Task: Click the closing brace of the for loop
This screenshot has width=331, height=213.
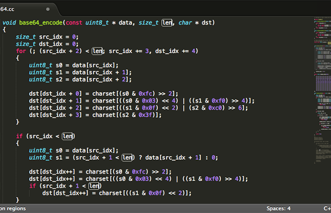Action: click(x=18, y=122)
